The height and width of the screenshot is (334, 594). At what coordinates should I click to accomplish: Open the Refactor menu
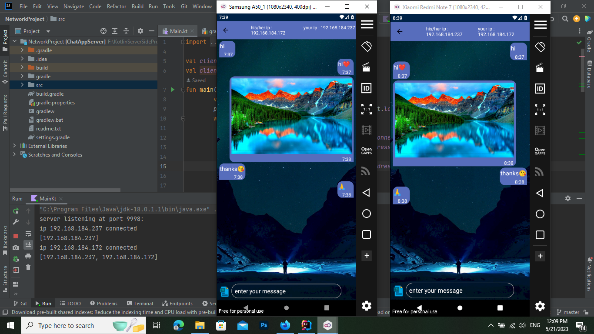tap(116, 7)
